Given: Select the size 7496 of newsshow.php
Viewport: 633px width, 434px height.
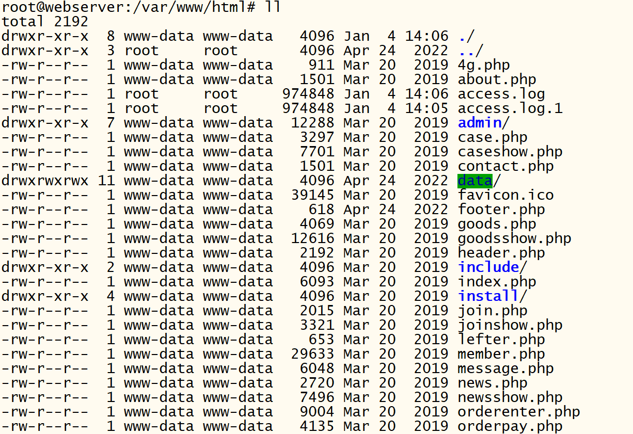Looking at the screenshot, I should click(317, 397).
